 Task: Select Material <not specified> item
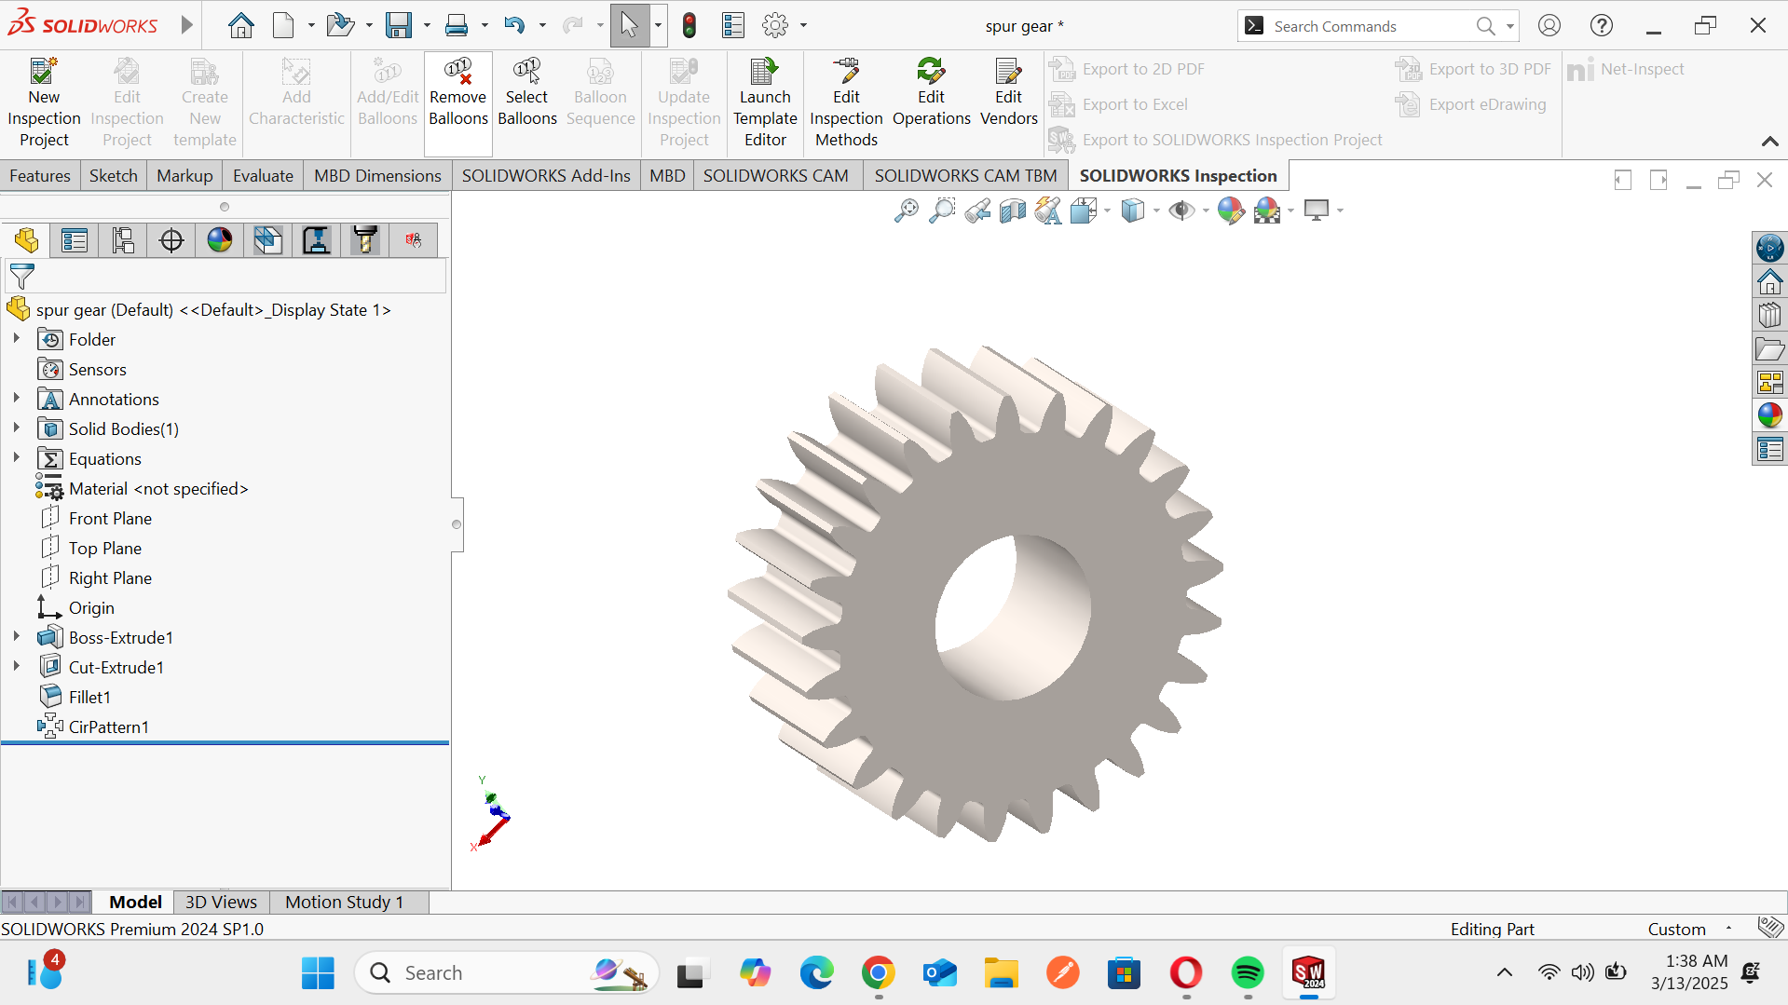[158, 488]
